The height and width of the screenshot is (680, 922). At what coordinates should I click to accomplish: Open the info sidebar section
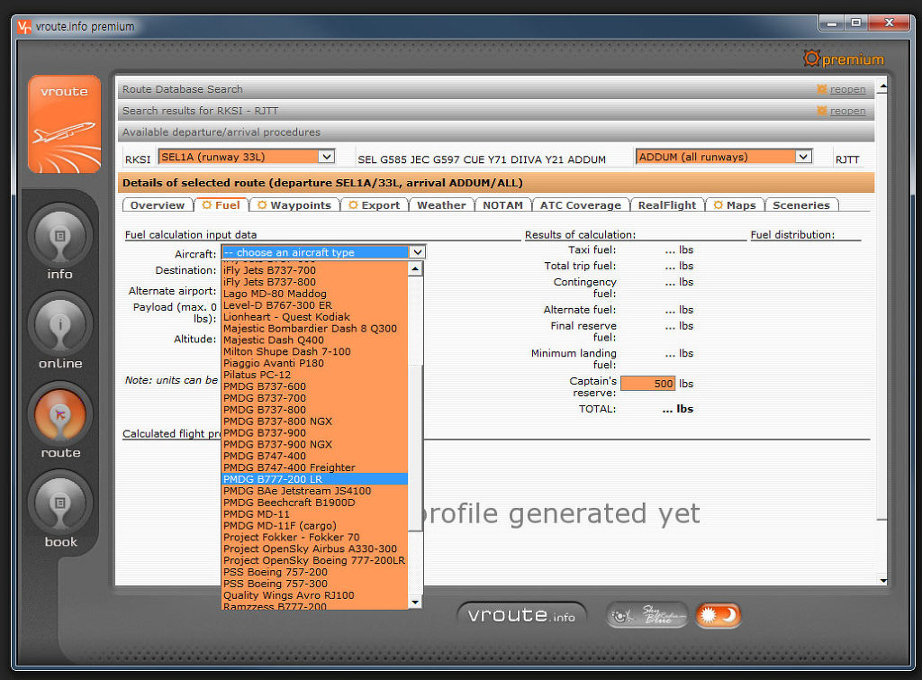coord(60,236)
